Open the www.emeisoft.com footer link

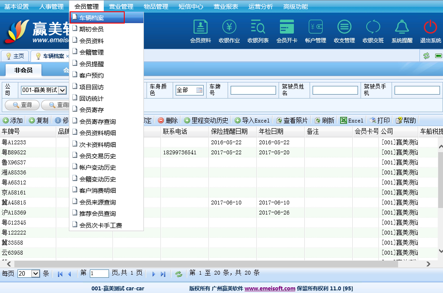pyautogui.click(x=270, y=288)
